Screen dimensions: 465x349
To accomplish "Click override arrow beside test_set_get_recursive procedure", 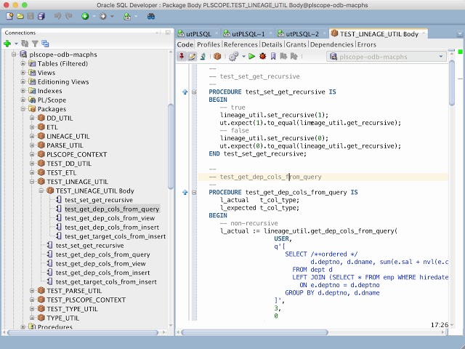I will [185, 92].
